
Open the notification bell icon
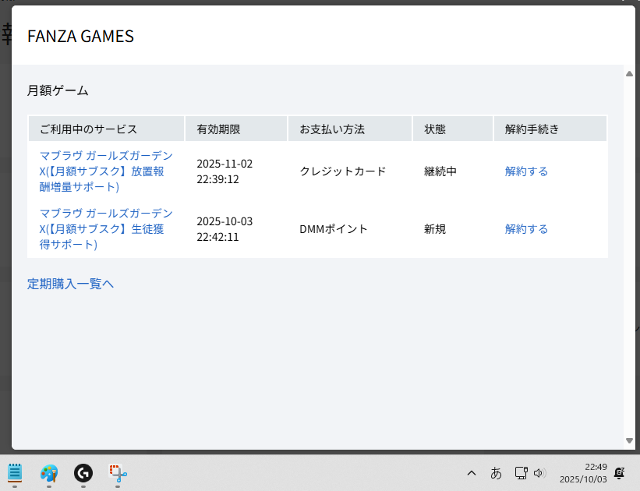(x=620, y=472)
